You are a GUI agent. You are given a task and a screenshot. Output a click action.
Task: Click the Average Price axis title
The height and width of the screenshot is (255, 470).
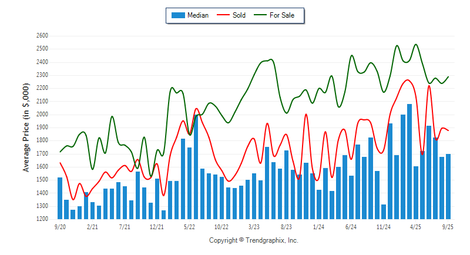click(26, 127)
